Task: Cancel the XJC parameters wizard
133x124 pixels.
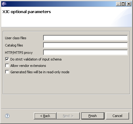Action: coord(118,116)
